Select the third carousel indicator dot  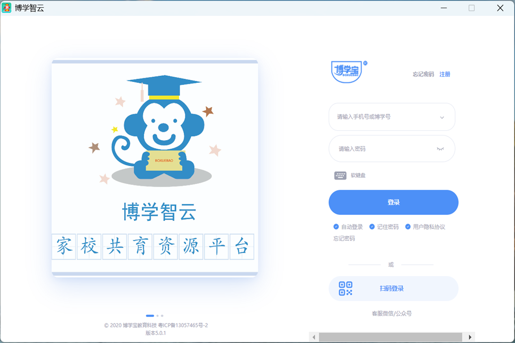point(162,316)
